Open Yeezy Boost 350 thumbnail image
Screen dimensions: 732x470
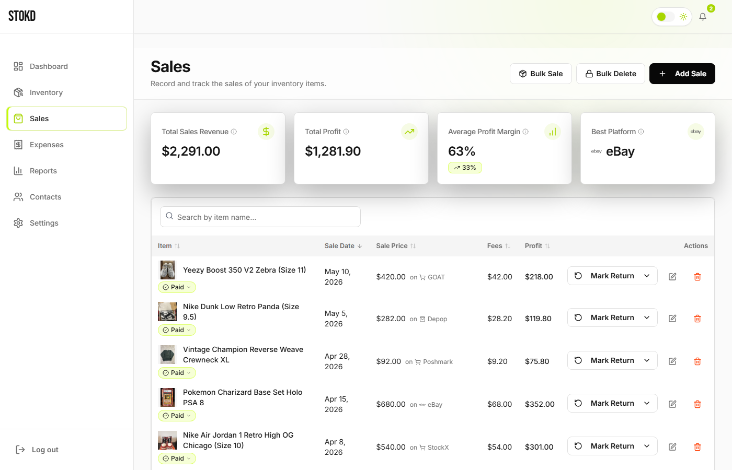point(167,270)
